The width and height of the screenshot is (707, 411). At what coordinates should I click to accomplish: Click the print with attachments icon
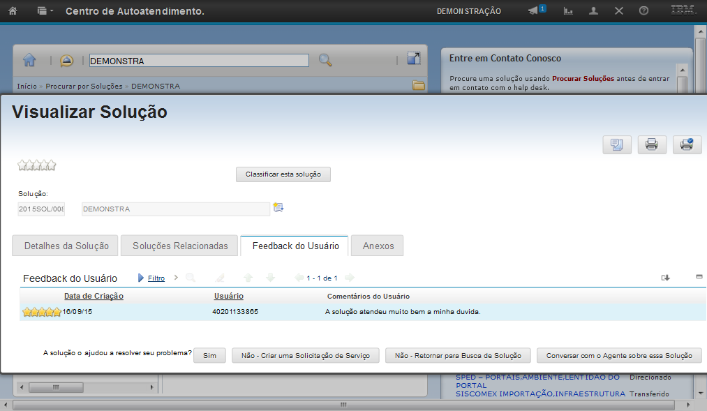click(687, 144)
